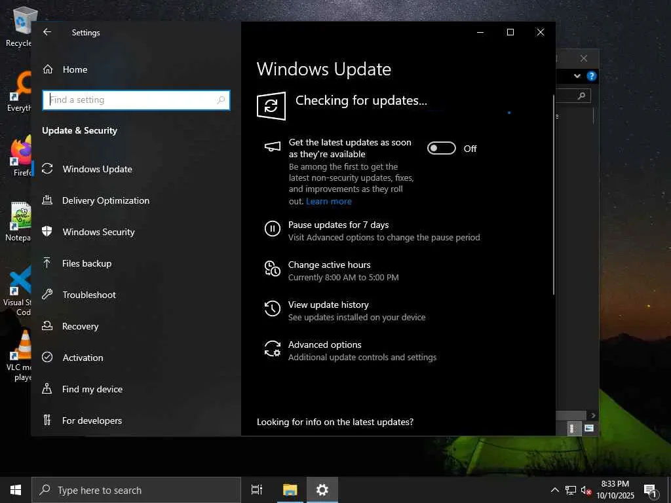Click the For developers tools icon
671x503 pixels.
(47, 420)
